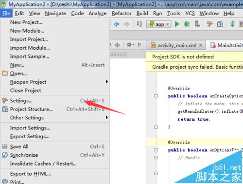Open the Refactor menu
This screenshot has height=184, width=243.
(121, 13)
